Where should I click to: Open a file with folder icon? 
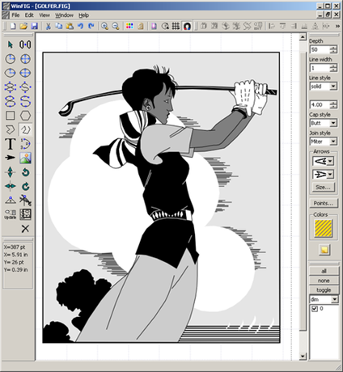[x=23, y=26]
